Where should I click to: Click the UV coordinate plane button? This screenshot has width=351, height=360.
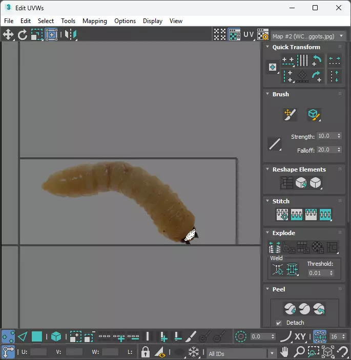[249, 34]
